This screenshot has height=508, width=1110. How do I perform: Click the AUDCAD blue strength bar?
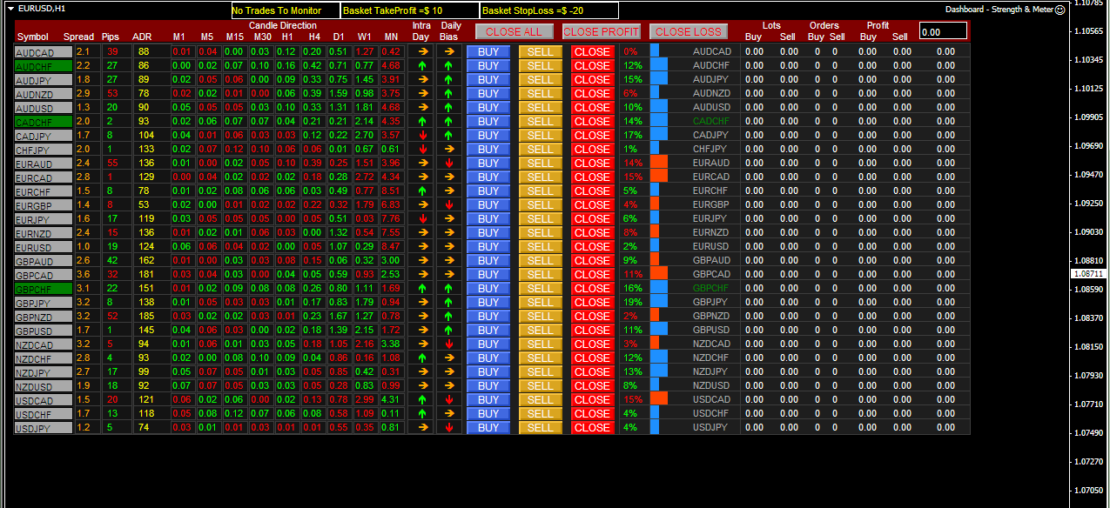tap(653, 51)
